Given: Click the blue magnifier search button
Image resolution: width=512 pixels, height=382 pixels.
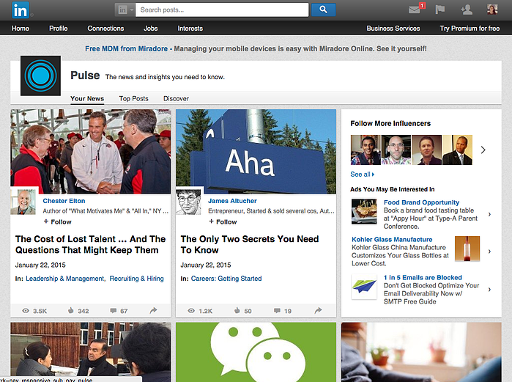Looking at the screenshot, I should point(323,10).
